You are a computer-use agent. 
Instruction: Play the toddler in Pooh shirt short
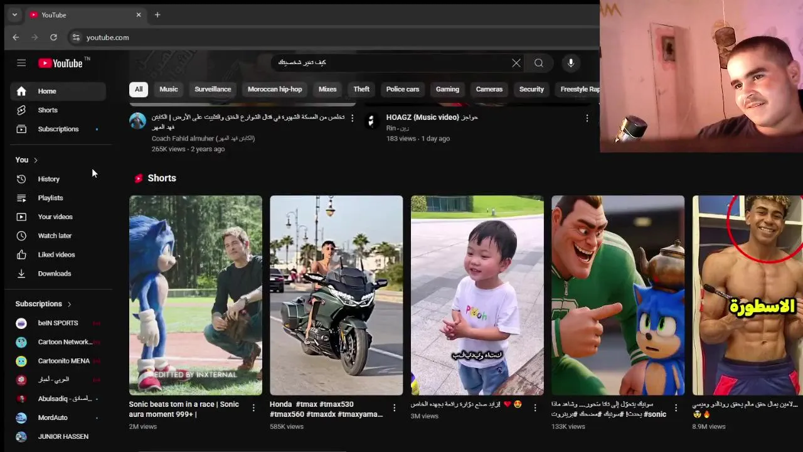(477, 295)
